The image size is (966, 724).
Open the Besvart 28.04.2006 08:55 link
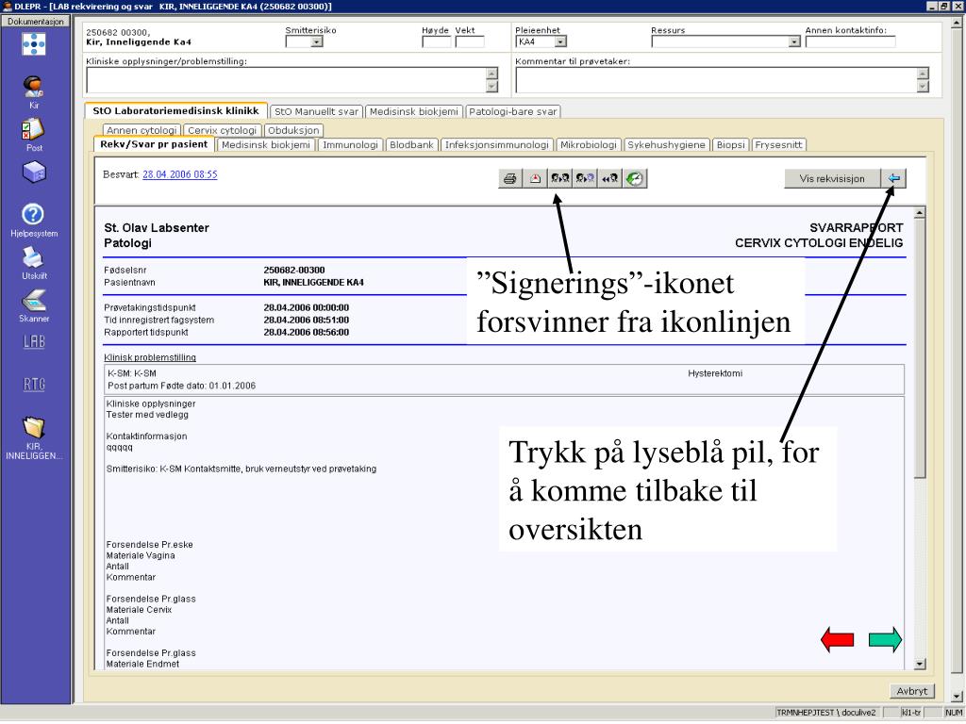pyautogui.click(x=180, y=174)
